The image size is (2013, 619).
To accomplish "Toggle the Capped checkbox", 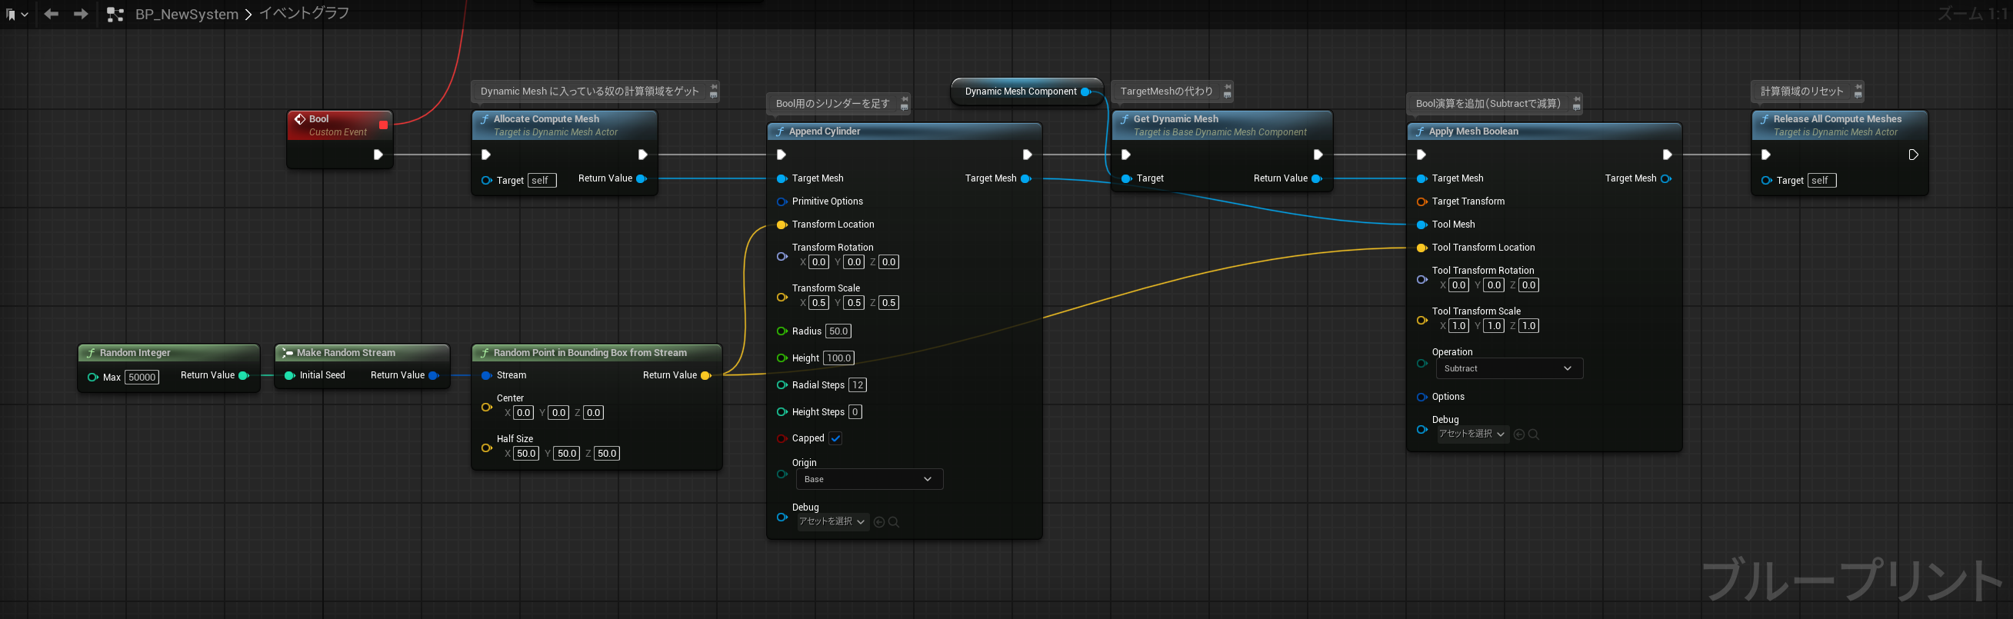I will [835, 439].
